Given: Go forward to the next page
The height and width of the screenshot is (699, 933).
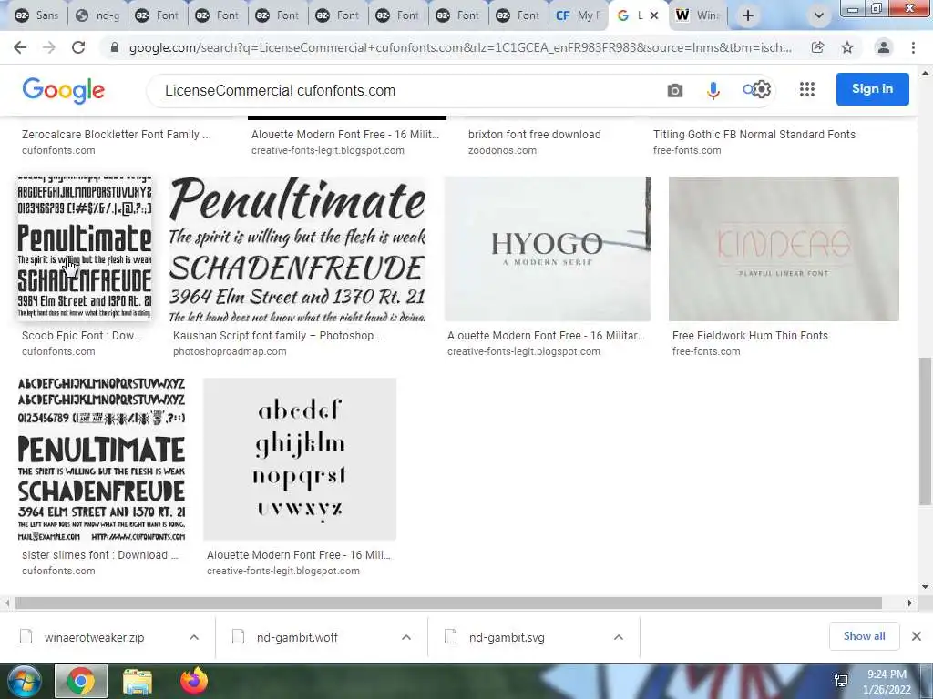Looking at the screenshot, I should pos(49,47).
